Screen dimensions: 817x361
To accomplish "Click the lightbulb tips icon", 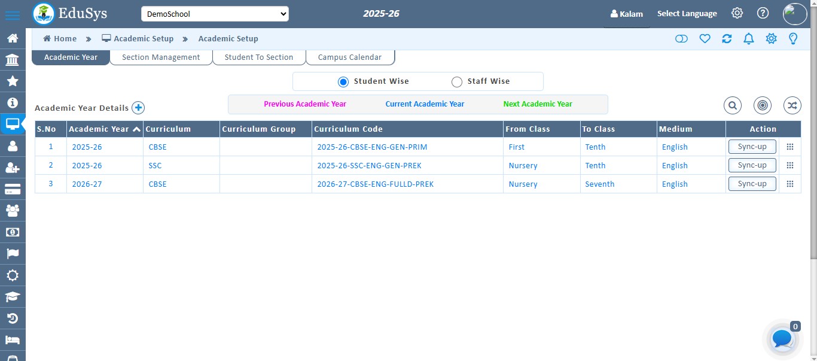I will [x=793, y=39].
